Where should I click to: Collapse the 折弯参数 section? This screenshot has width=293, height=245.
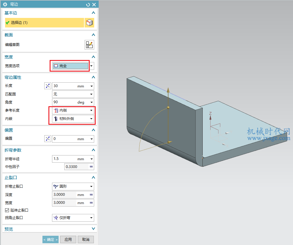(x=93, y=150)
